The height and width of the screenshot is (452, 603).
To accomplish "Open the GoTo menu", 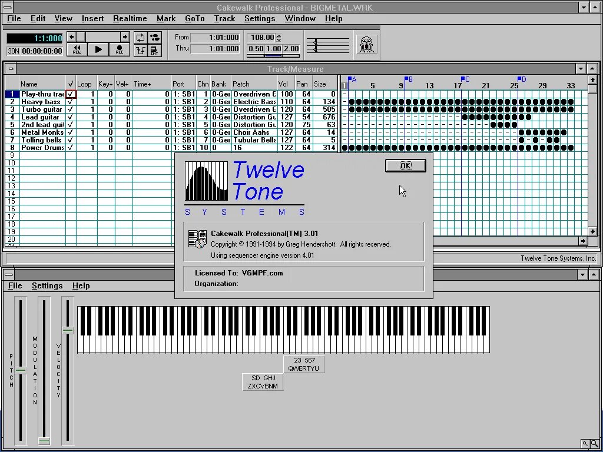I will (195, 18).
